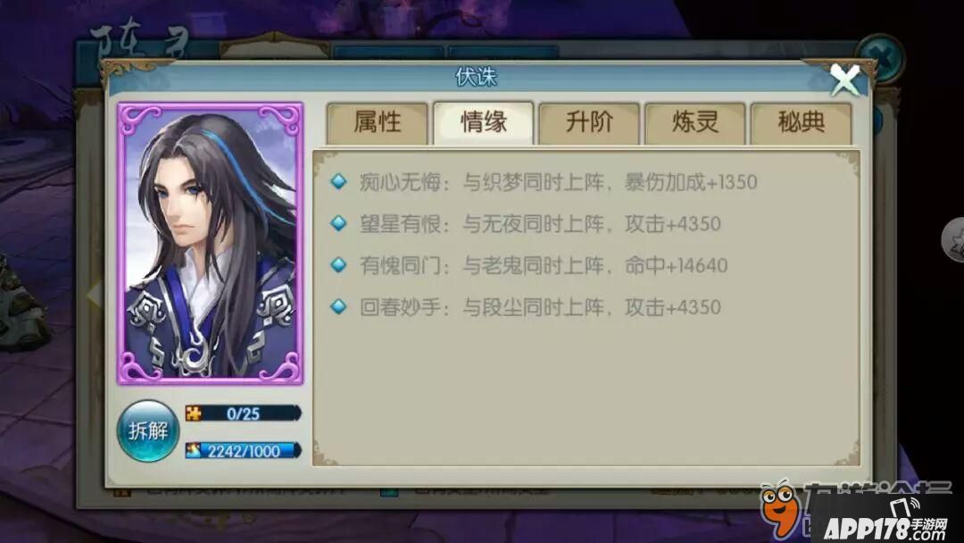Tap the 伏诛 character portrait card
Image resolution: width=964 pixels, height=543 pixels.
click(x=211, y=244)
